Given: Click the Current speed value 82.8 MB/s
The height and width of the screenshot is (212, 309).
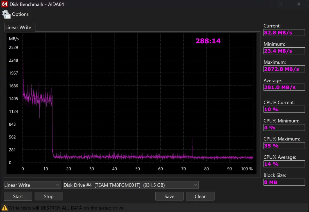Looking at the screenshot, I should pyautogui.click(x=284, y=33).
